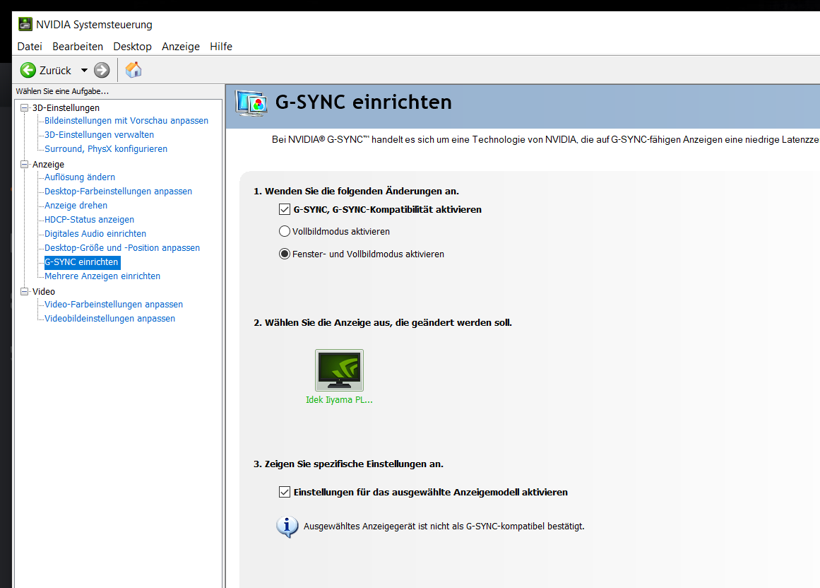The image size is (820, 588).
Task: Open Videobildeinstellungen anpassen
Action: point(109,319)
